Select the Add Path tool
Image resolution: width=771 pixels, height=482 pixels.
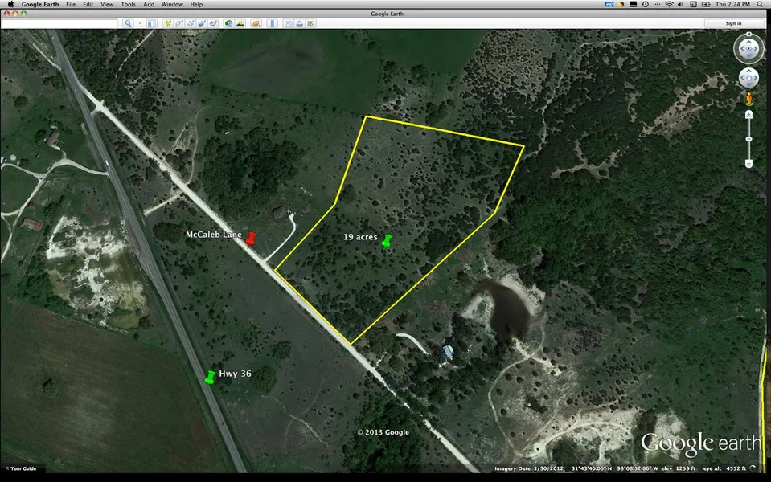(x=191, y=23)
